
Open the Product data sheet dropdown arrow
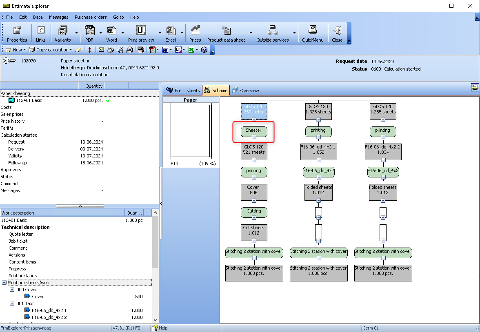(x=251, y=33)
